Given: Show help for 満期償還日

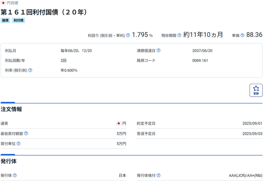Looking at the screenshot, I should 159,51.
